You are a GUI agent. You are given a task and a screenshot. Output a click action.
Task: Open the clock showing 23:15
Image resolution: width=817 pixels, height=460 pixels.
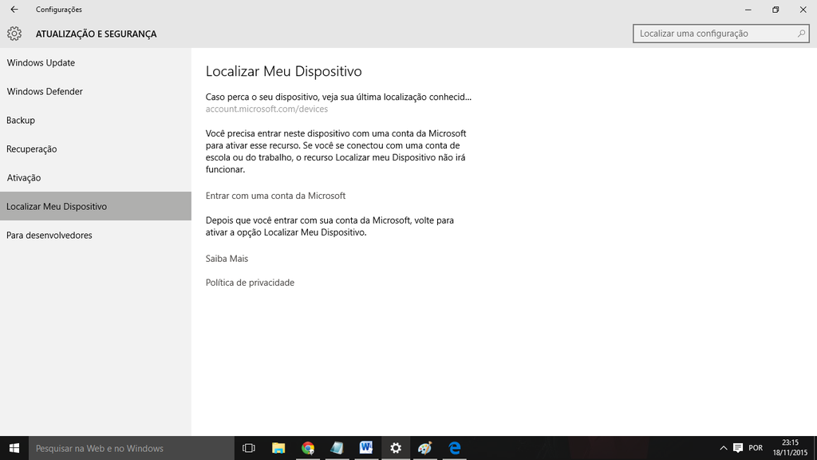coord(790,448)
